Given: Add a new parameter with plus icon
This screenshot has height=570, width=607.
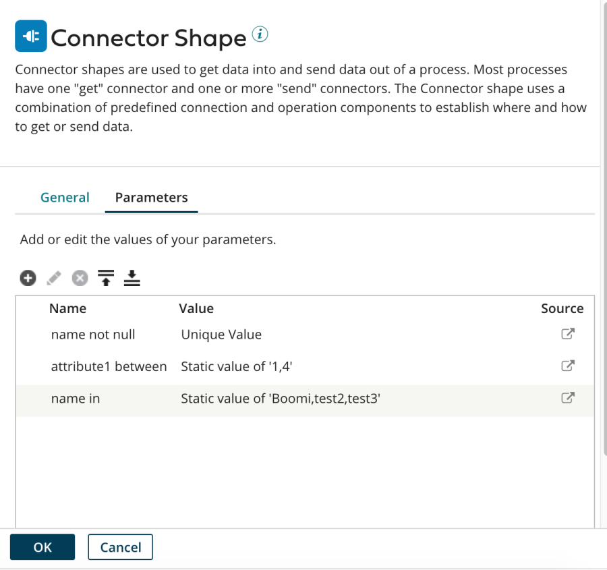Looking at the screenshot, I should click(27, 277).
